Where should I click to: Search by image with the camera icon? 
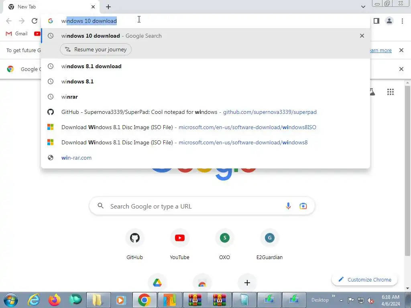tap(303, 206)
